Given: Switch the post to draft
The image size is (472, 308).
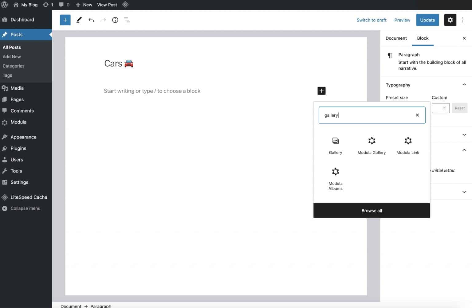Looking at the screenshot, I should pyautogui.click(x=371, y=20).
